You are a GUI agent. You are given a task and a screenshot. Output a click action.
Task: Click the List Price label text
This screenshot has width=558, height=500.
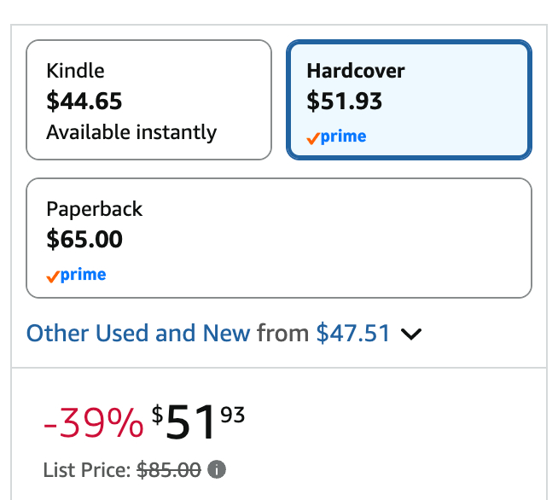pyautogui.click(x=86, y=469)
